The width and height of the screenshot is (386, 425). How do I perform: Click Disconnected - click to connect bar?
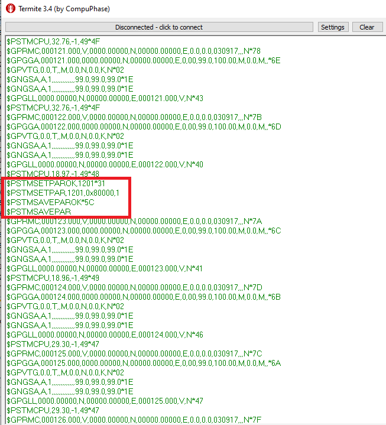pyautogui.click(x=159, y=27)
